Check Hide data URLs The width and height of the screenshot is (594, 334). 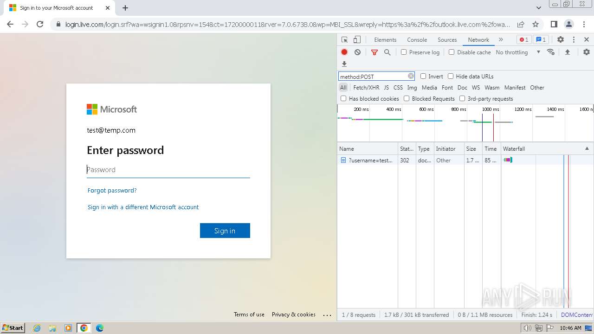[x=451, y=76]
